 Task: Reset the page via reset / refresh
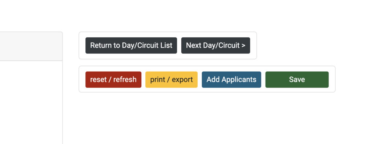point(113,80)
